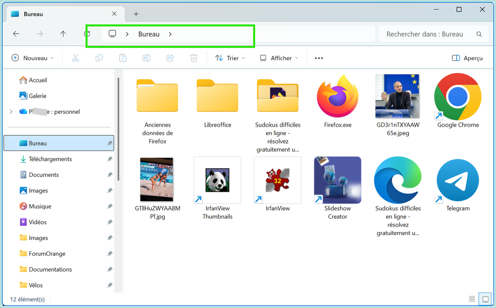496x308 pixels.
Task: Unpin Documentations using its pin icon
Action: click(x=109, y=269)
